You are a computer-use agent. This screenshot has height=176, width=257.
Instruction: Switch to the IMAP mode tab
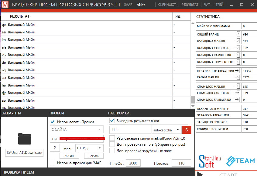[x=128, y=5]
